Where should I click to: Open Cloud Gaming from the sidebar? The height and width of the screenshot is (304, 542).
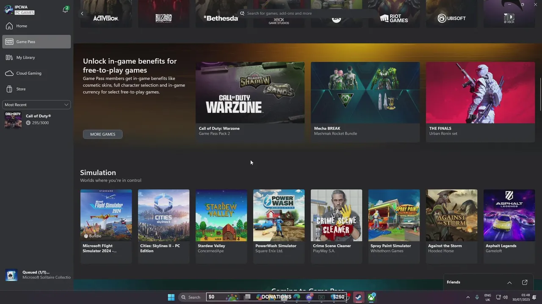36,73
